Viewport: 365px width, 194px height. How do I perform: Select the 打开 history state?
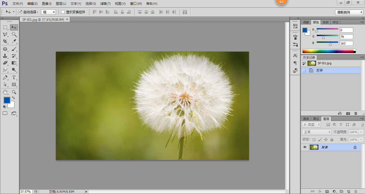click(331, 71)
